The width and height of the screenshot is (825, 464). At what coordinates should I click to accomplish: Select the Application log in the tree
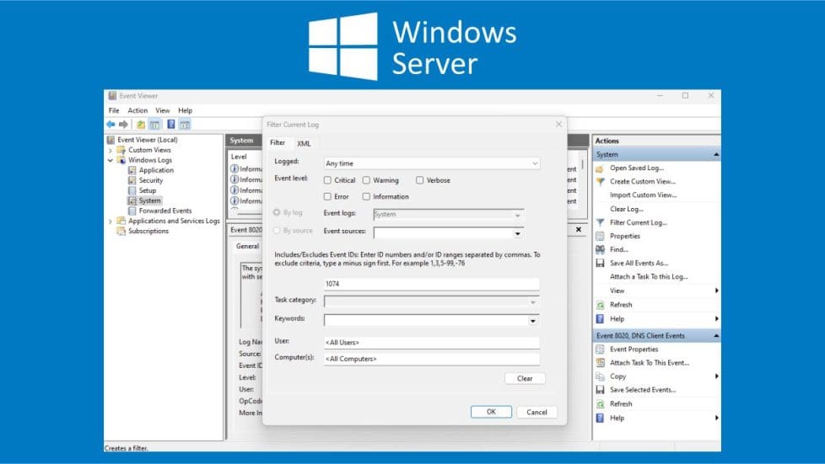click(156, 170)
